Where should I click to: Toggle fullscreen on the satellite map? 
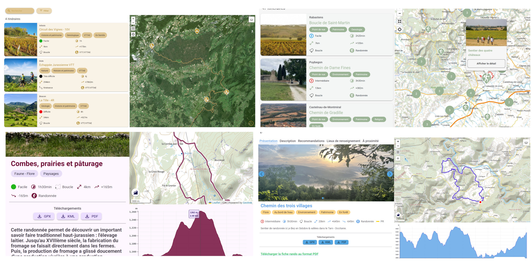pos(133,28)
